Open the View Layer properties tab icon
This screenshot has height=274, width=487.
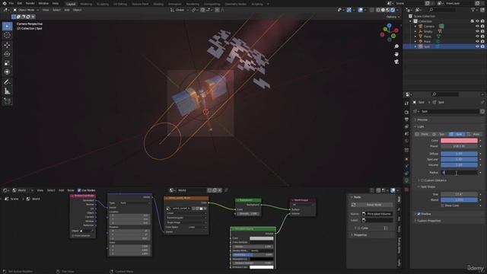pyautogui.click(x=406, y=126)
